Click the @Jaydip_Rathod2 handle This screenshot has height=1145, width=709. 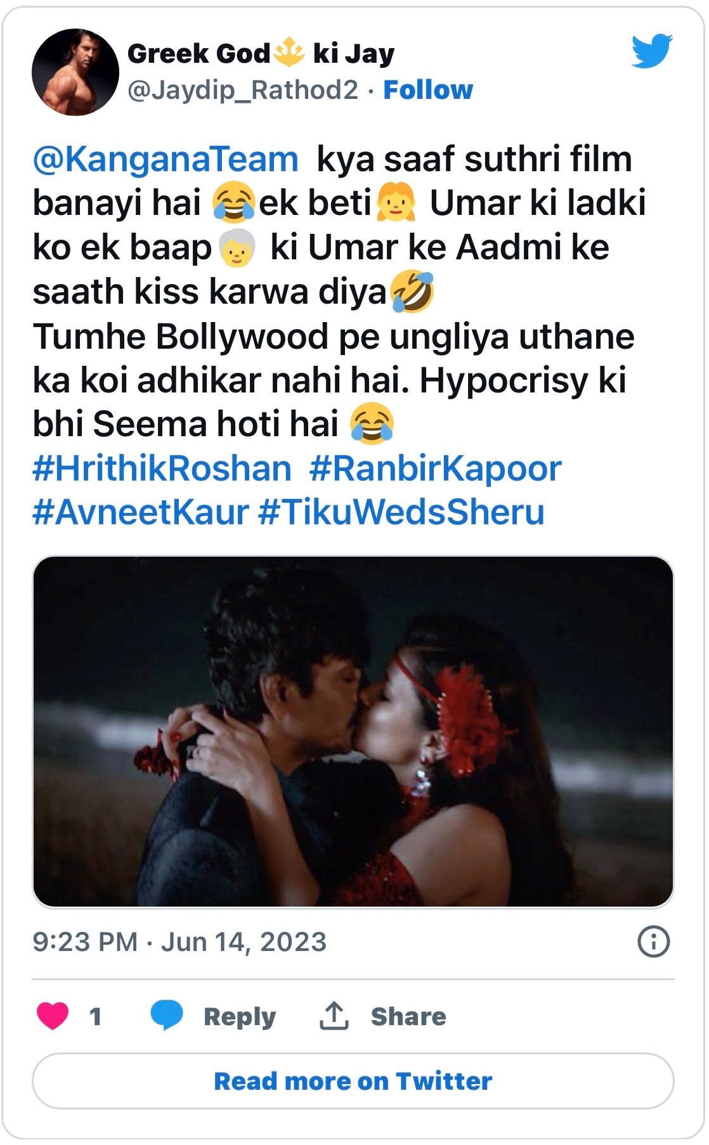[x=243, y=90]
